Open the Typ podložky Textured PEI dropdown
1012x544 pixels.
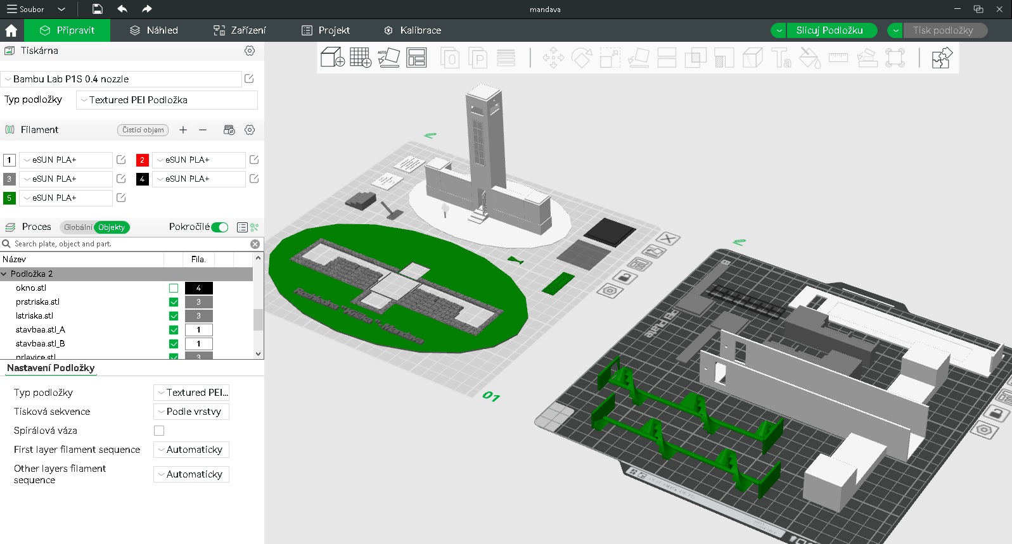point(167,100)
